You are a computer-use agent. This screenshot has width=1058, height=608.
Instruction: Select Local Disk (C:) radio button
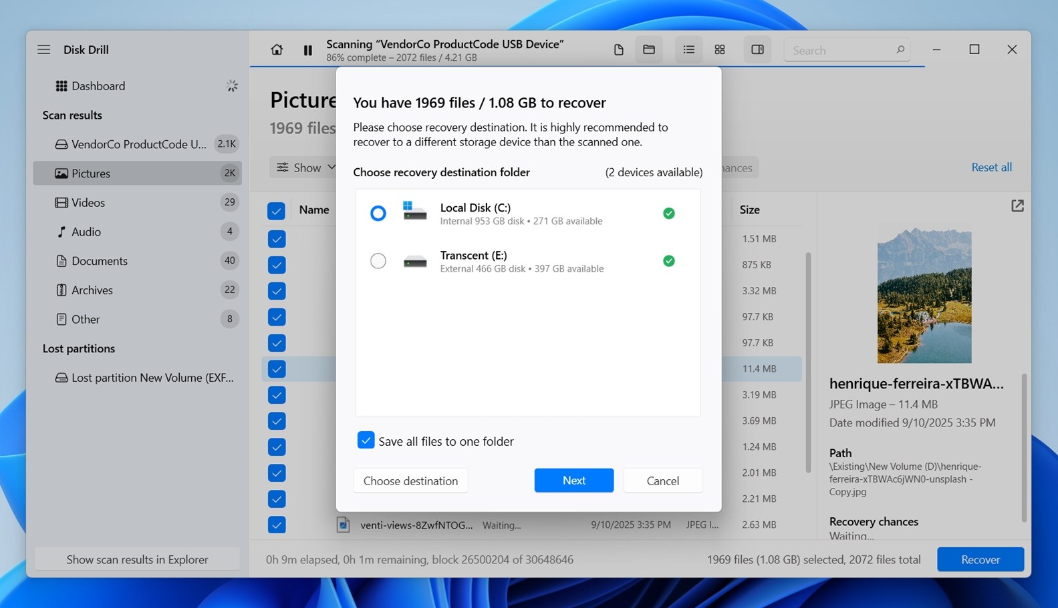point(378,214)
